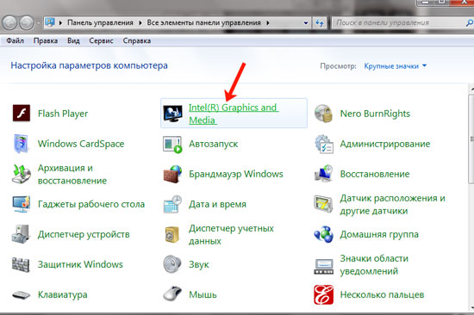Open the Вид menu
474x315 pixels.
[73, 40]
